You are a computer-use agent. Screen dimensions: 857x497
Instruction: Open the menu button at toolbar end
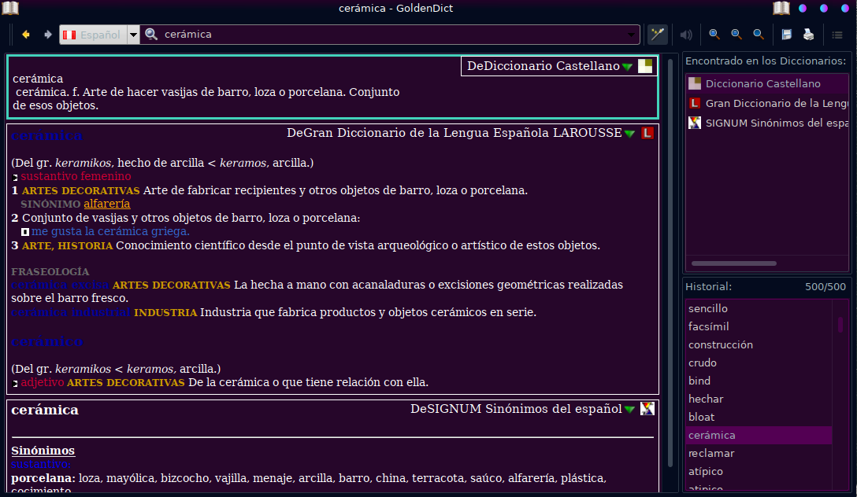837,35
